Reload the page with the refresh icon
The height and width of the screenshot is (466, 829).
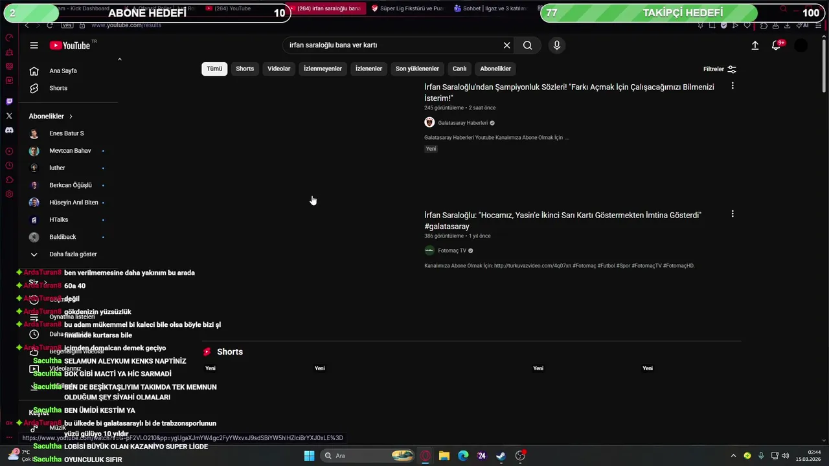point(50,25)
